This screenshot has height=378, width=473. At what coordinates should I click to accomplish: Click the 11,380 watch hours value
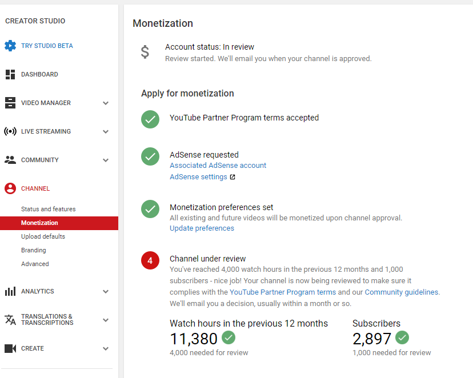pos(194,339)
